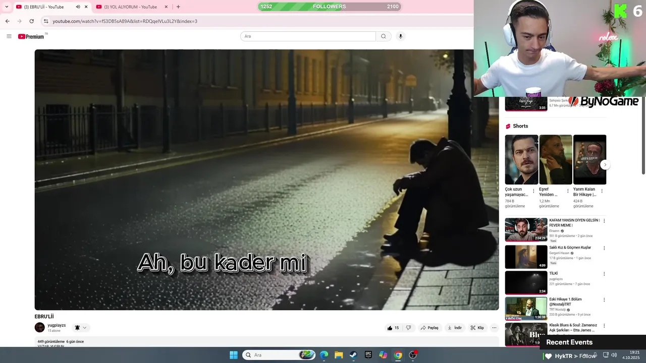Open File Explorer from the taskbar
Viewport: 646px width, 363px height.
339,355
